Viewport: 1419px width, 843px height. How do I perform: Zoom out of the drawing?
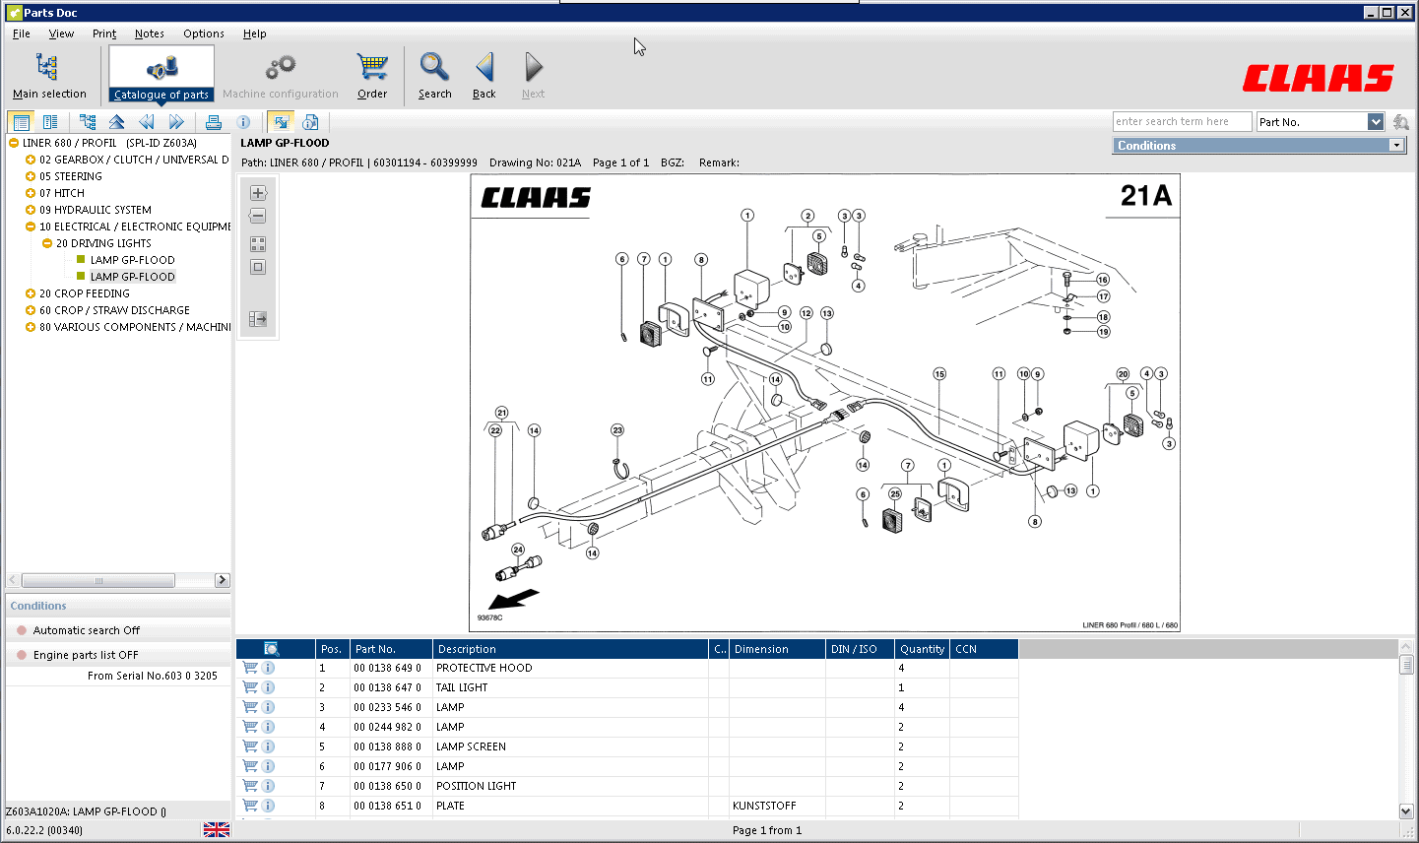click(257, 216)
